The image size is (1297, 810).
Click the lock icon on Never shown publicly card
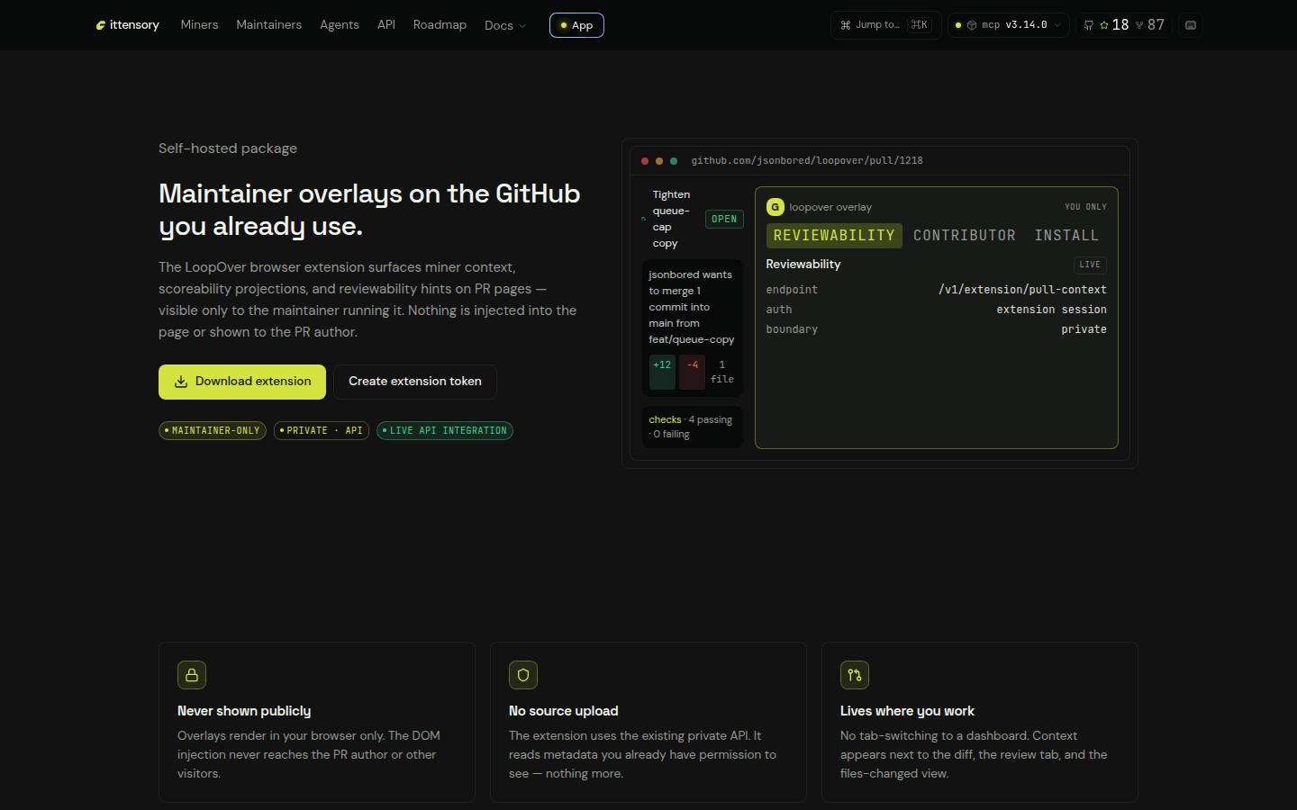192,675
